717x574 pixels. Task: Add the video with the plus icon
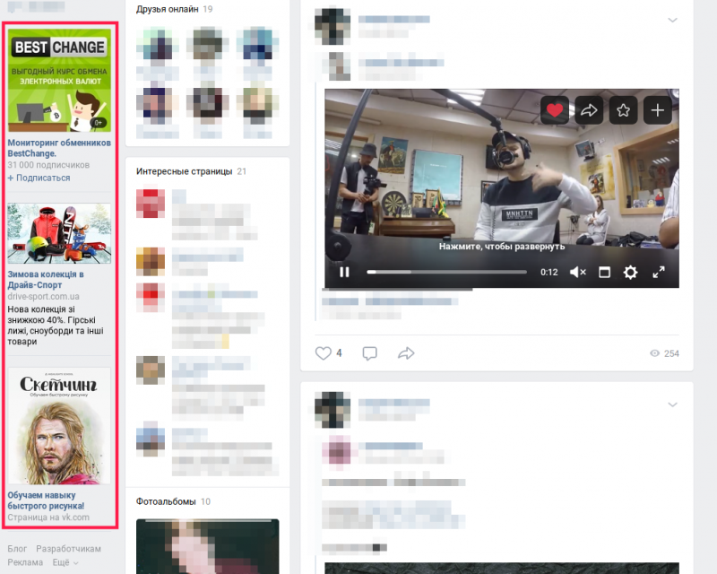pos(657,109)
